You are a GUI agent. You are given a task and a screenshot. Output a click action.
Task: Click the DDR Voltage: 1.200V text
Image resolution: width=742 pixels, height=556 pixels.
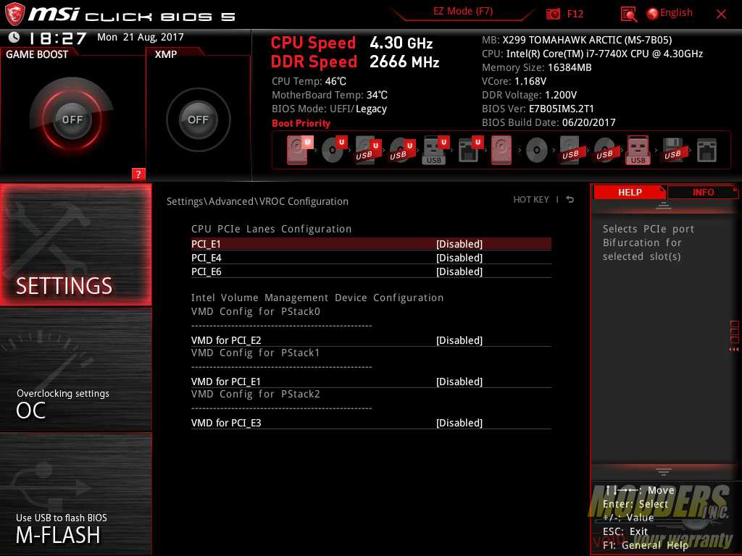pyautogui.click(x=528, y=95)
